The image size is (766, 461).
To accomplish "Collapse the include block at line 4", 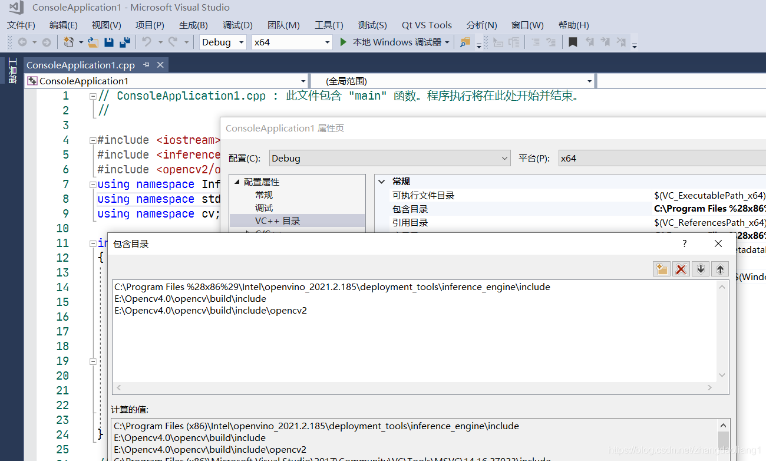I will tap(93, 140).
